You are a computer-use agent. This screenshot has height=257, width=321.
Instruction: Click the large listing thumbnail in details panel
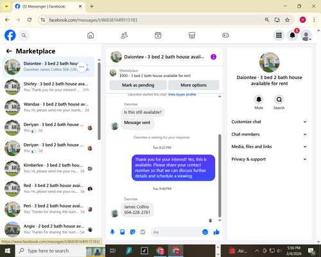[x=270, y=62]
